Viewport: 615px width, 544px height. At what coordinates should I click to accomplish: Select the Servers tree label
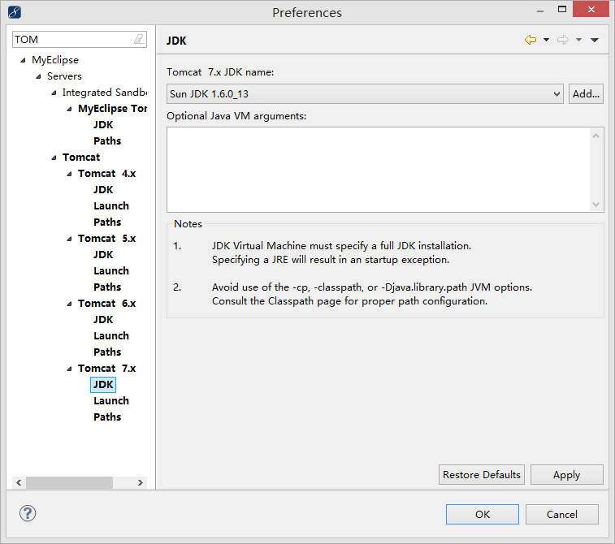[64, 76]
